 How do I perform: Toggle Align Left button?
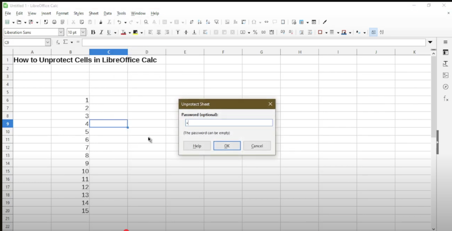coord(150,32)
